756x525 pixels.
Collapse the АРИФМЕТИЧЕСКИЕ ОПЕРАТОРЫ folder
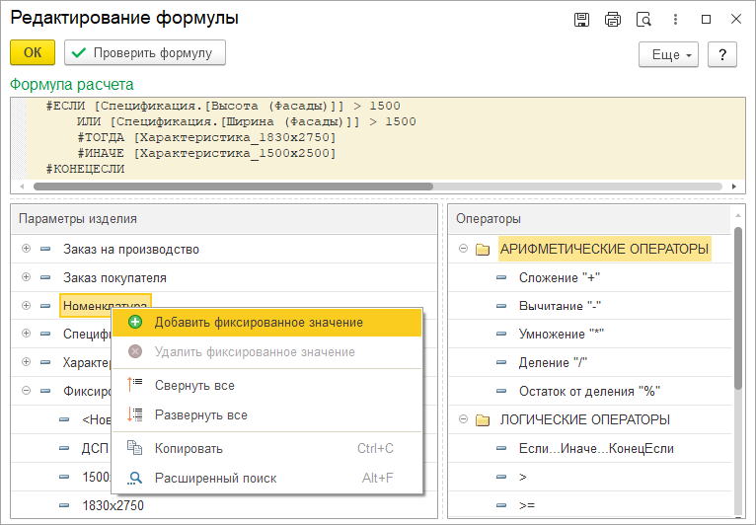click(463, 249)
